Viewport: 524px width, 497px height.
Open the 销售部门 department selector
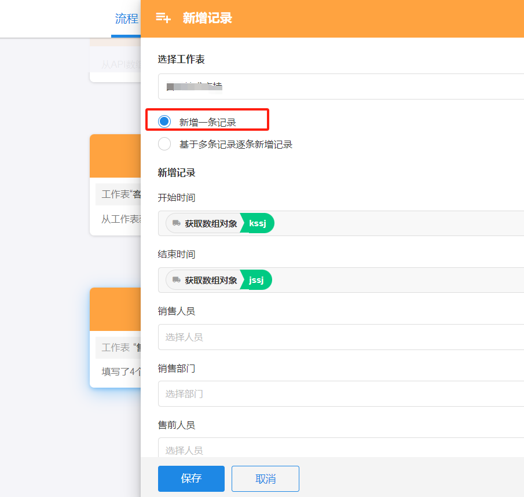340,393
